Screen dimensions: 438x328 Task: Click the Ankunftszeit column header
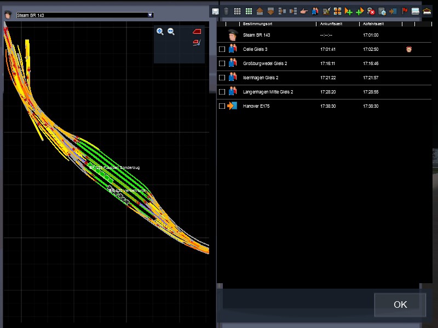click(x=331, y=25)
